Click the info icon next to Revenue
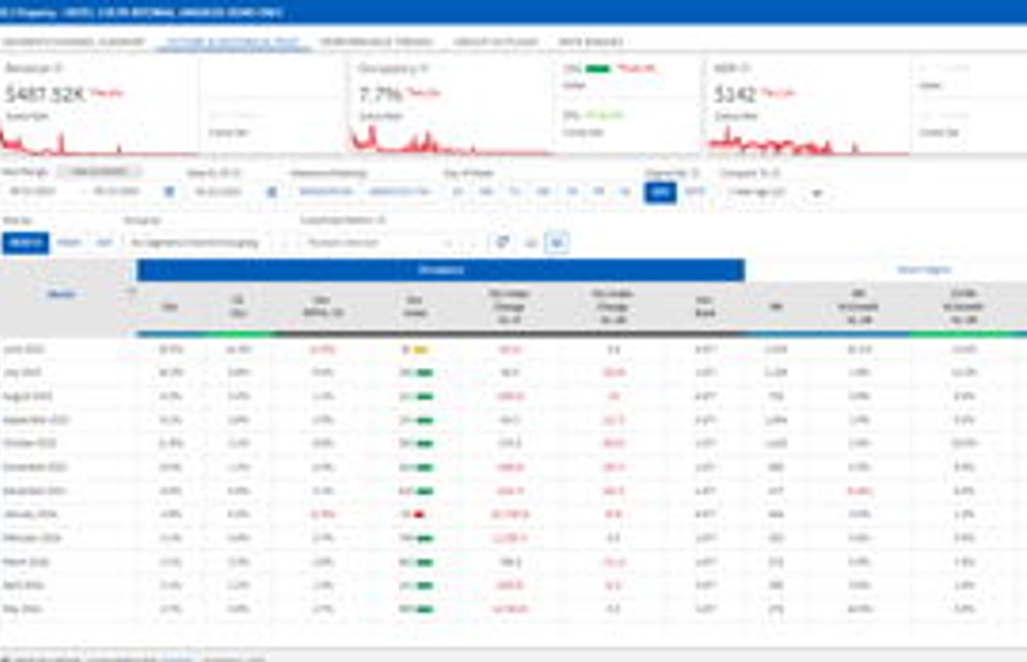Image resolution: width=1027 pixels, height=662 pixels. (x=58, y=68)
